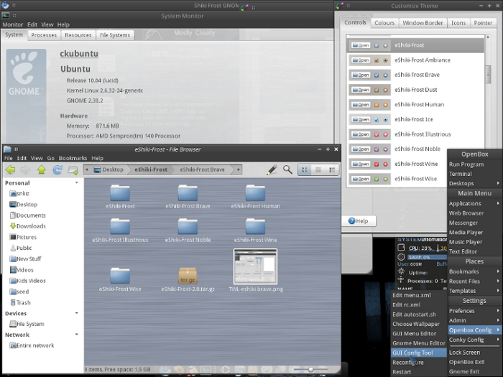
Task: Open Pictures in the sidebar
Action: point(23,237)
